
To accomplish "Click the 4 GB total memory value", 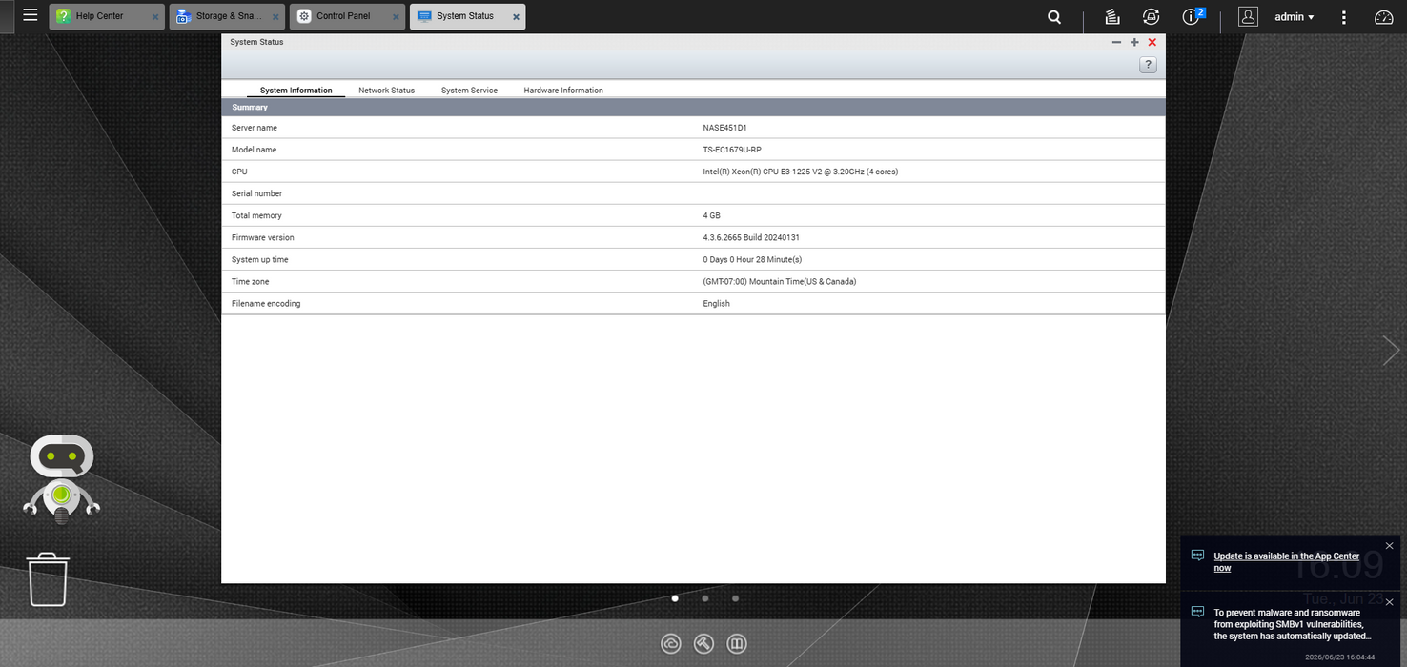I will [712, 215].
